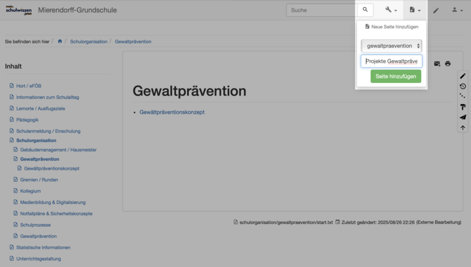Open the user account menu
The height and width of the screenshot is (267, 471).
click(x=457, y=10)
